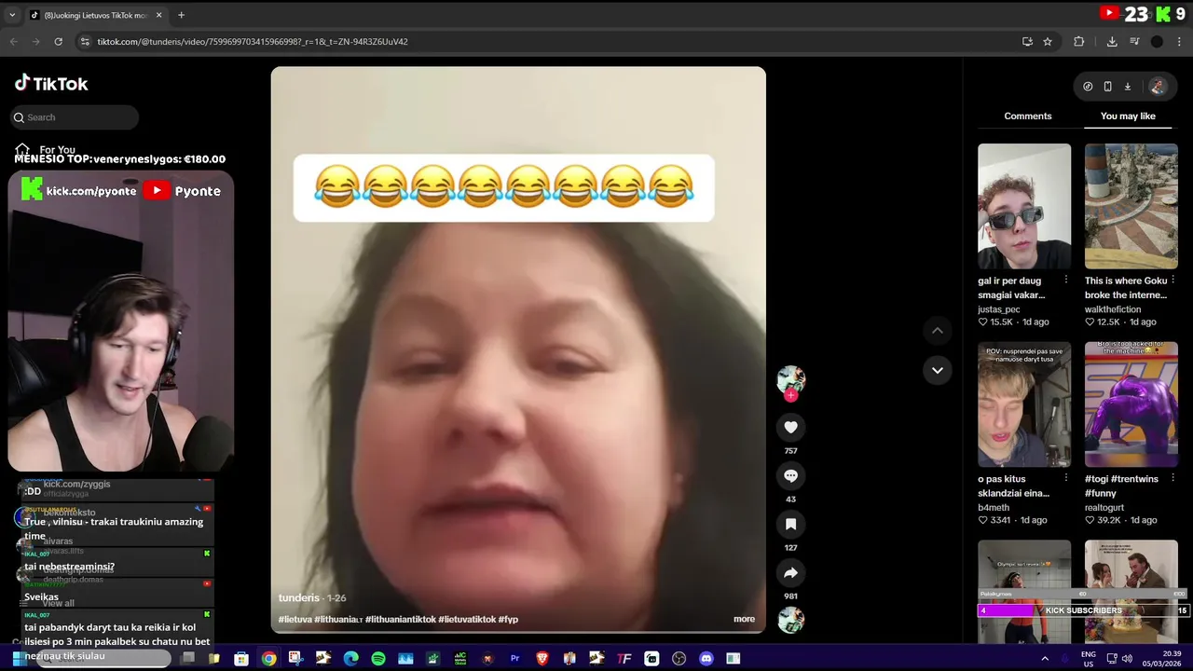
Task: Follow tunderis with the red plus badge
Action: point(790,395)
